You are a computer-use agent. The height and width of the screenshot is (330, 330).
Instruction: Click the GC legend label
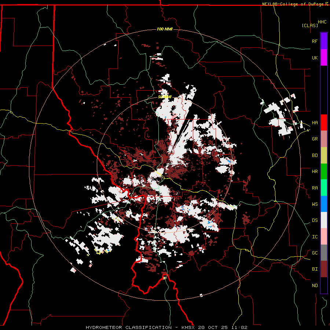(315, 253)
